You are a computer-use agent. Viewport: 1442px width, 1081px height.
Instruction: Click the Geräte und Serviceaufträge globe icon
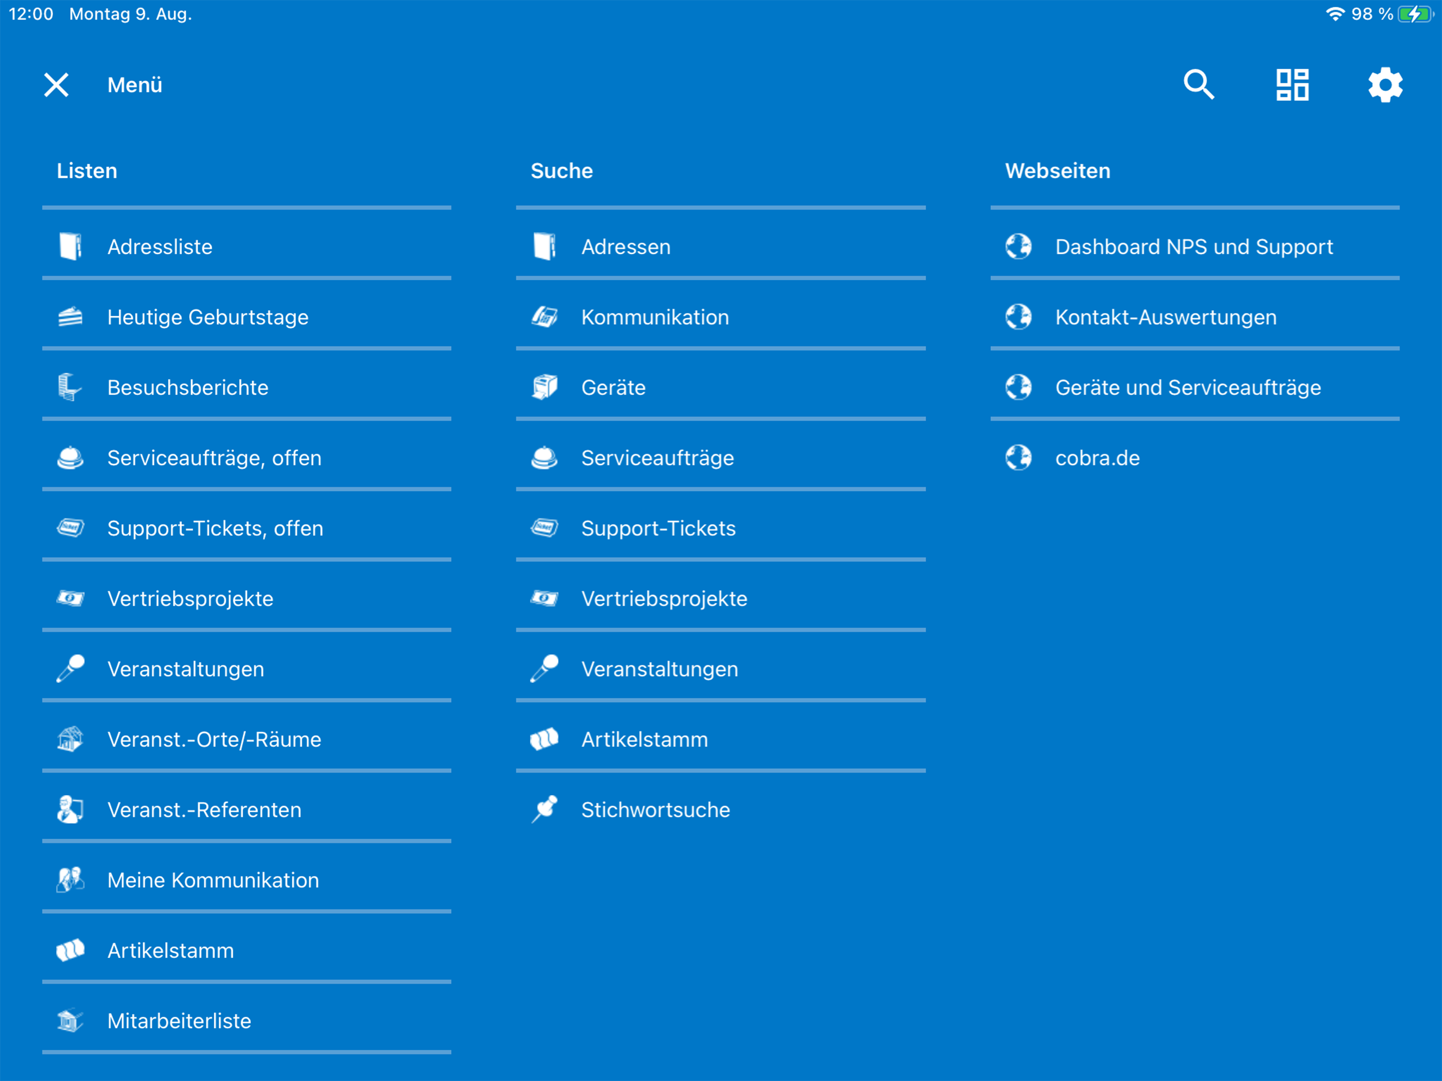click(x=1018, y=387)
